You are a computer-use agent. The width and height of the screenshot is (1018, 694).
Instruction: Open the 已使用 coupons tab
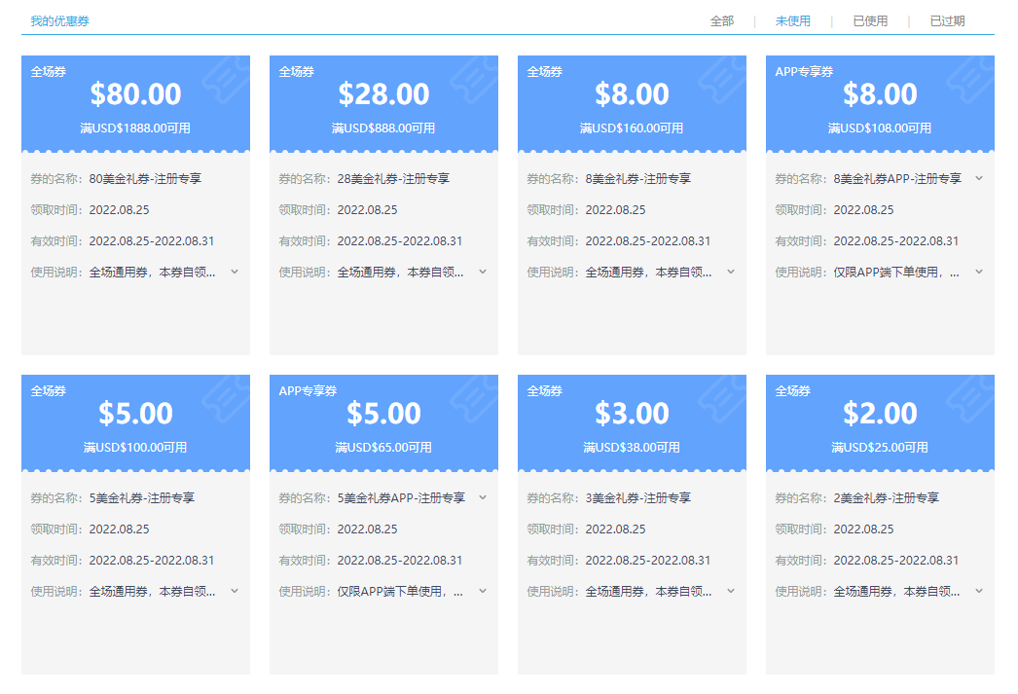(870, 20)
